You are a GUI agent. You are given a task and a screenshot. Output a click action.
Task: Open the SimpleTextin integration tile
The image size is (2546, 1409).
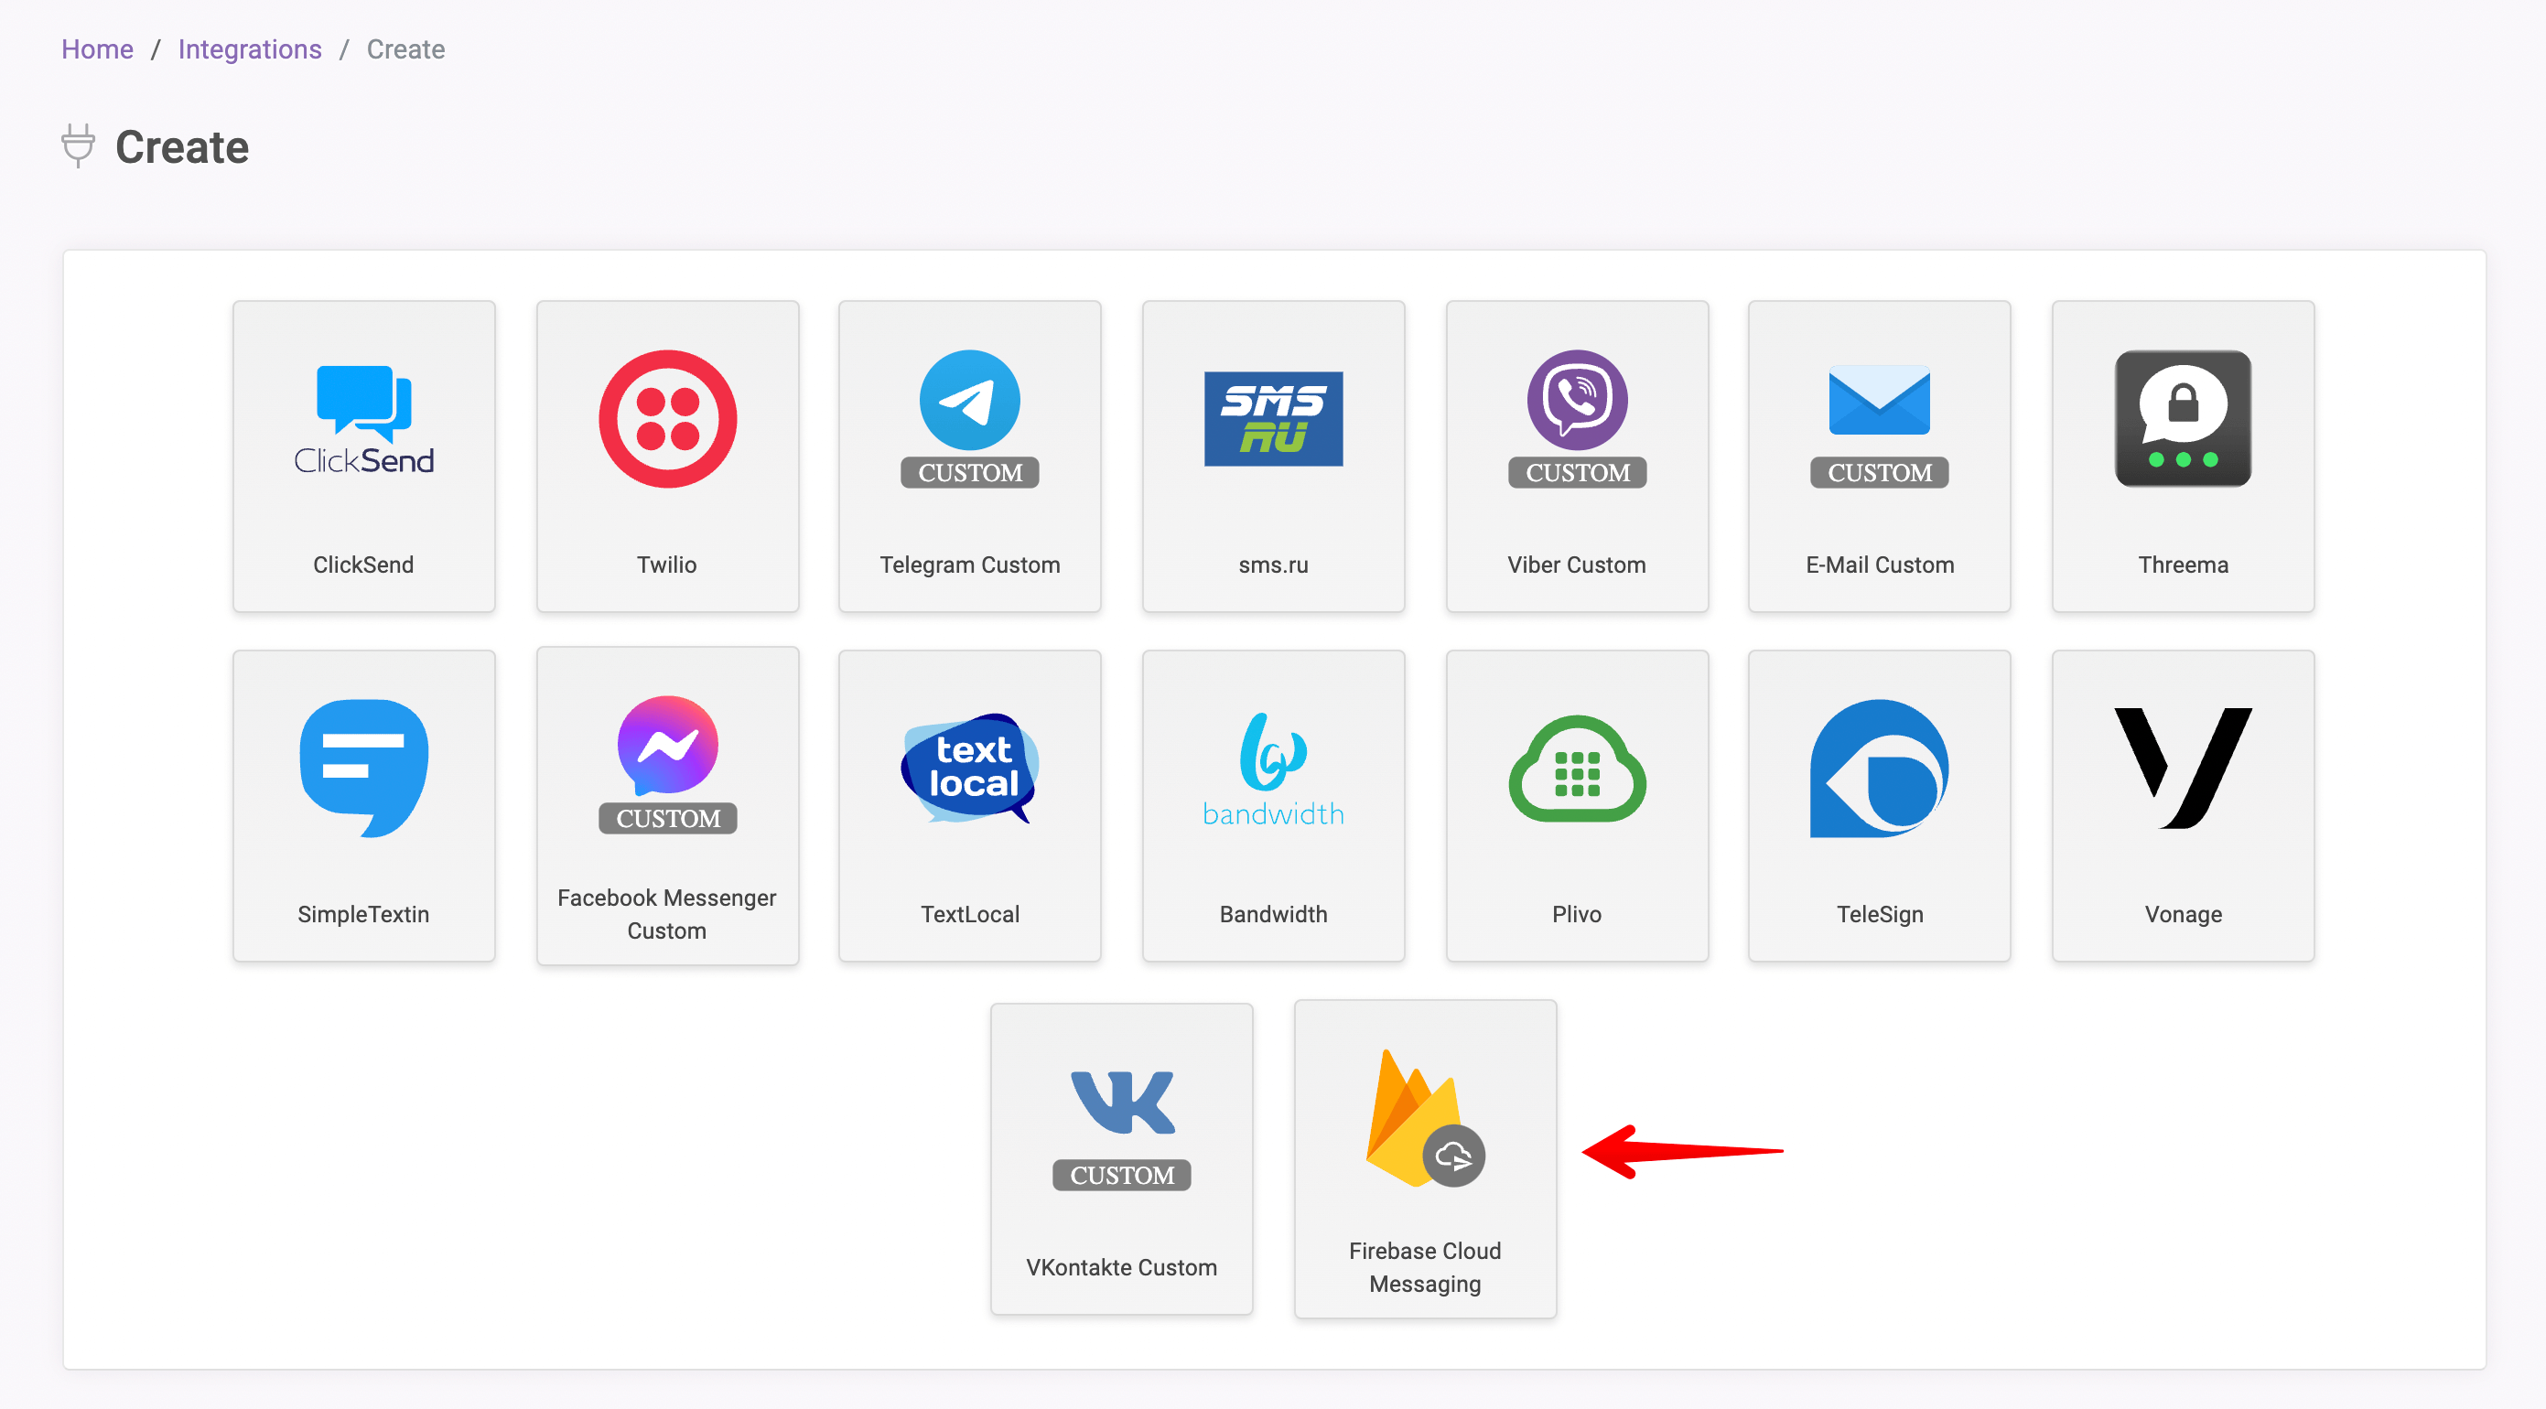click(362, 803)
